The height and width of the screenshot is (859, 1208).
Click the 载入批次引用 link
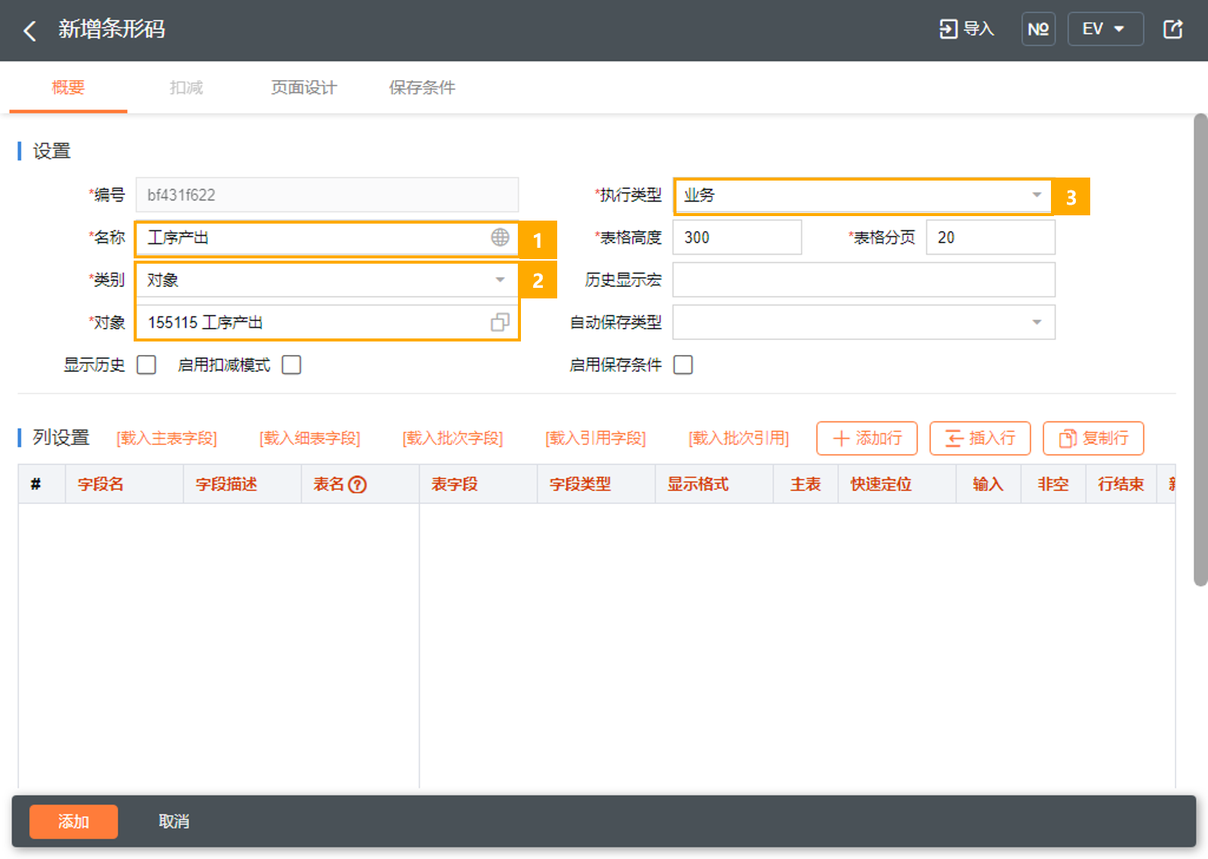[x=739, y=438]
